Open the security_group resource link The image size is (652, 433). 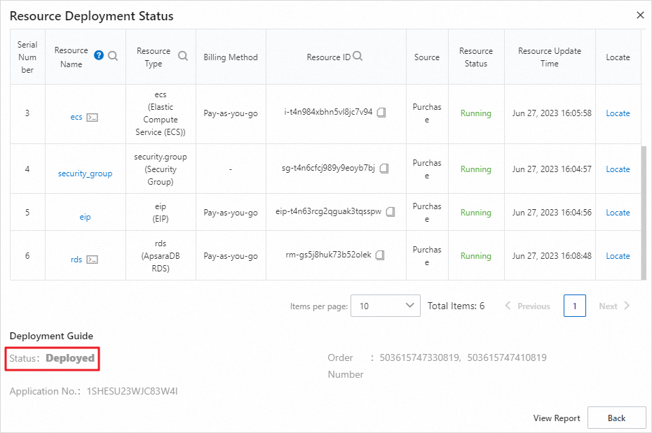coord(85,173)
